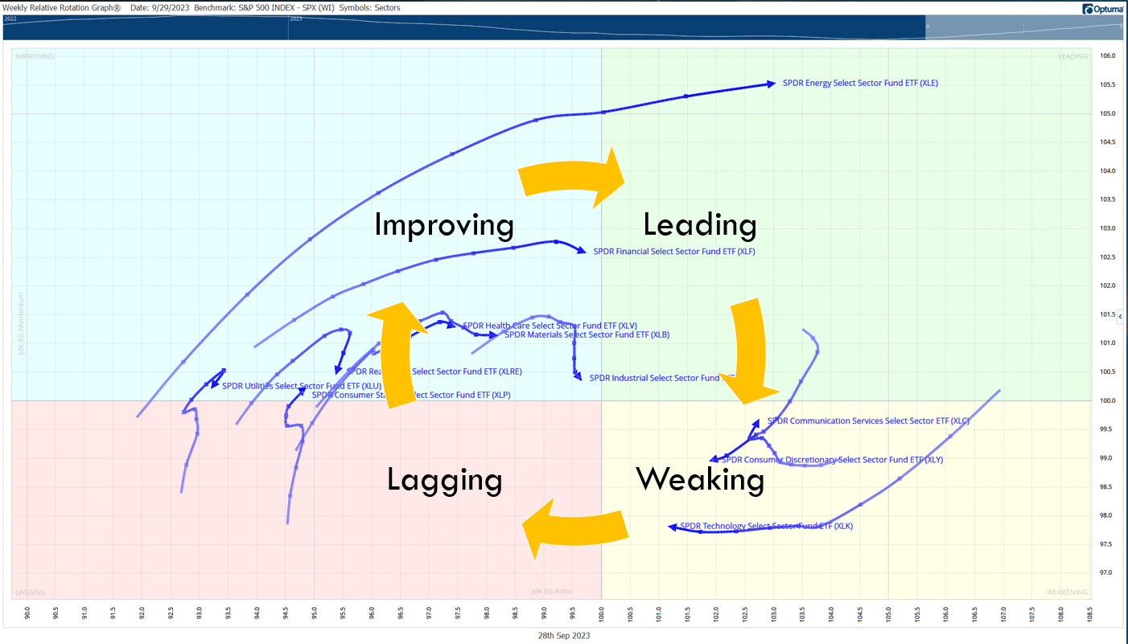This screenshot has height=644, width=1128.
Task: Click the JdK RS-Momentum axis label
Action: [21, 322]
